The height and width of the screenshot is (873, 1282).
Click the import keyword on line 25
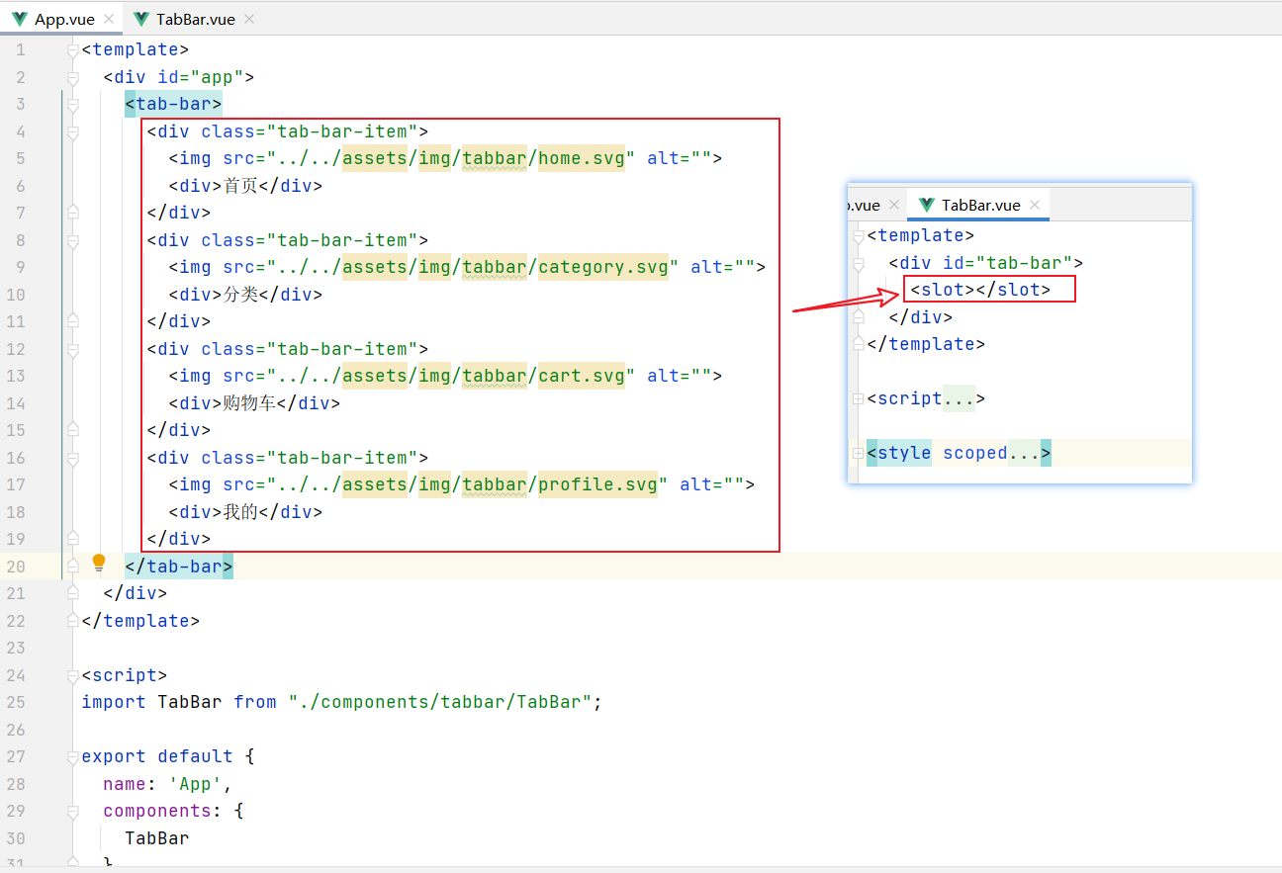114,702
